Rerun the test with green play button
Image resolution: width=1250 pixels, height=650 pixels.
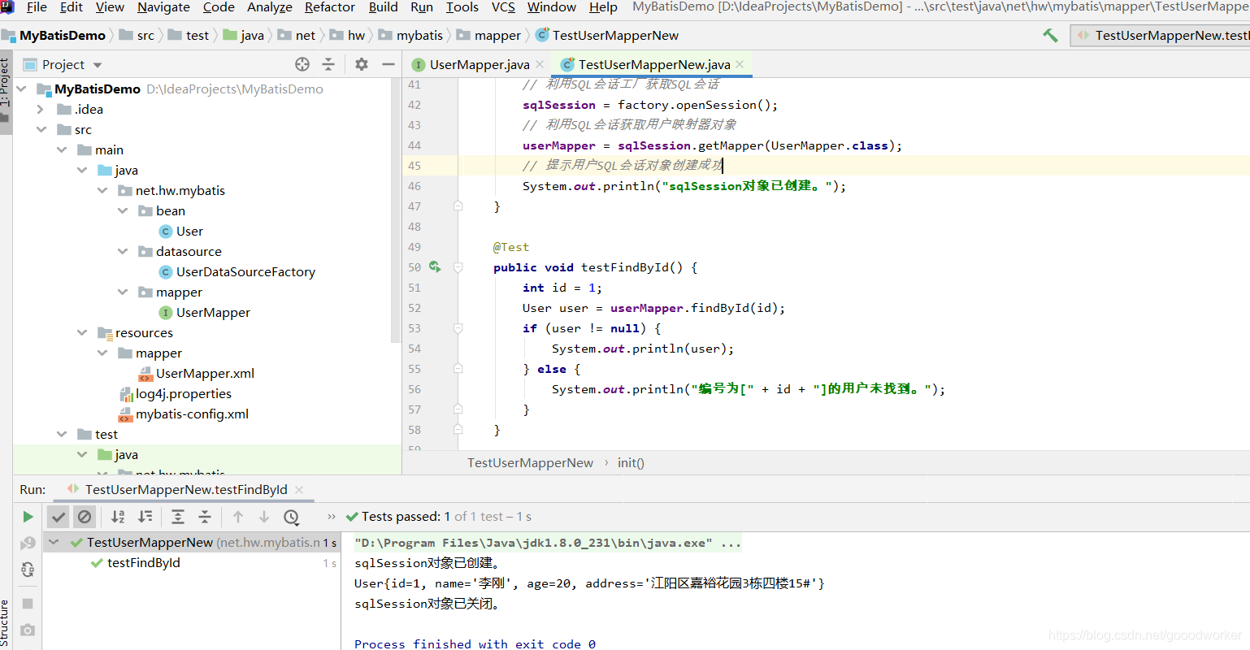(28, 517)
